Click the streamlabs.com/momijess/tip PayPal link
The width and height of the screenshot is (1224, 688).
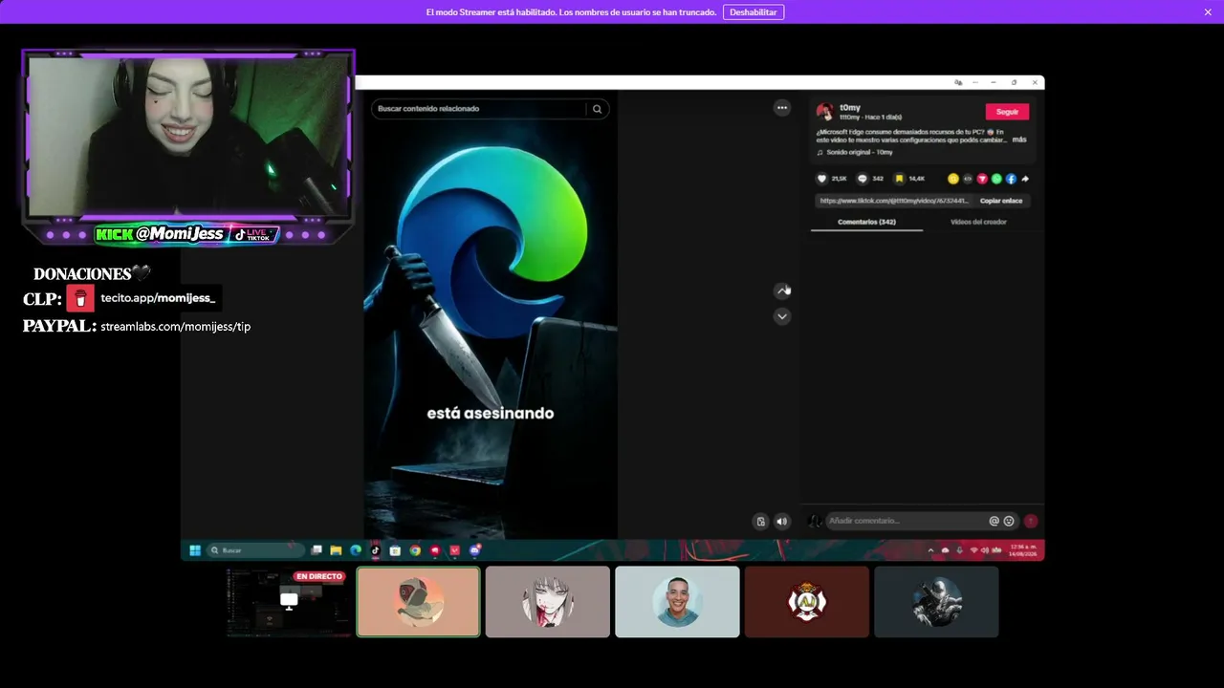tap(175, 327)
